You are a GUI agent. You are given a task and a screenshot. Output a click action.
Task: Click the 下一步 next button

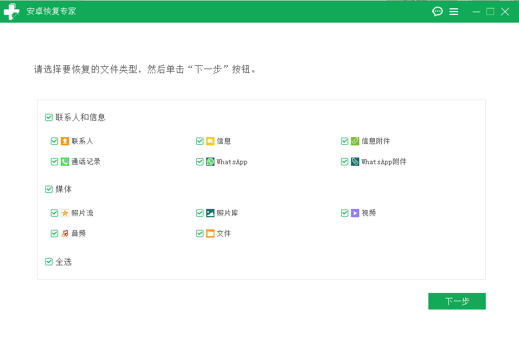click(x=457, y=301)
